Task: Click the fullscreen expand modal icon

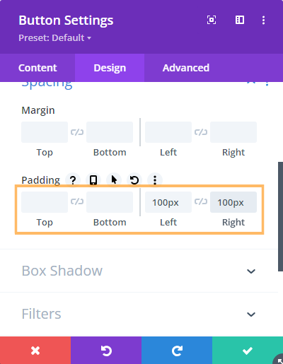Action: [212, 20]
